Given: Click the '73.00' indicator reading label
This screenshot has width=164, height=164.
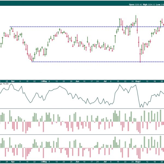Looking at the screenshot, I should [x=6, y=84].
